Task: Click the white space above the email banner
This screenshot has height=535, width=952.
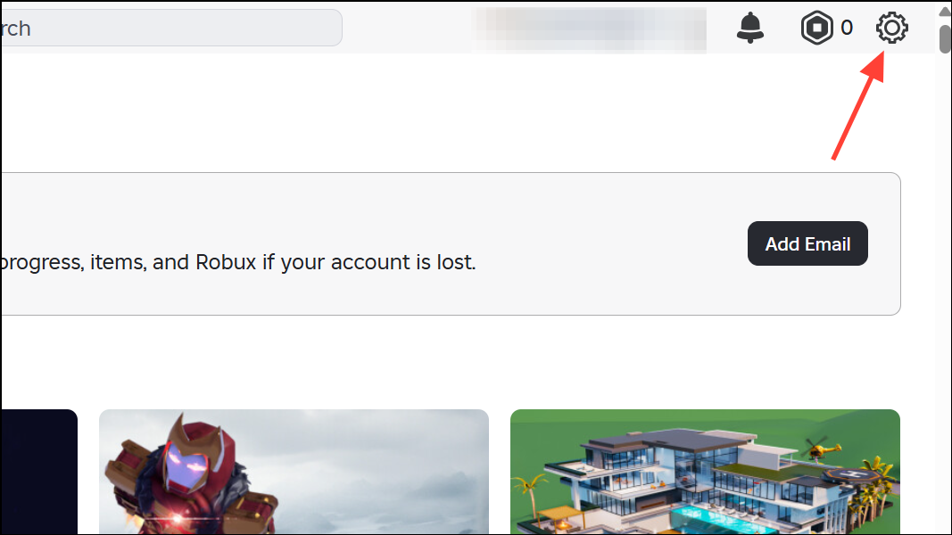Action: (x=450, y=112)
